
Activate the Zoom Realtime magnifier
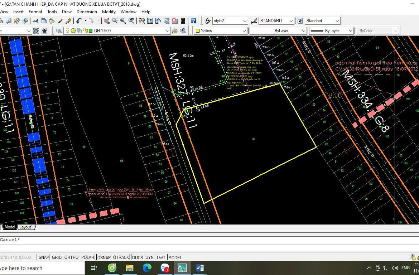(x=115, y=21)
